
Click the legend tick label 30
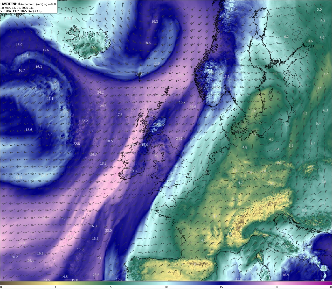tap(276, 287)
